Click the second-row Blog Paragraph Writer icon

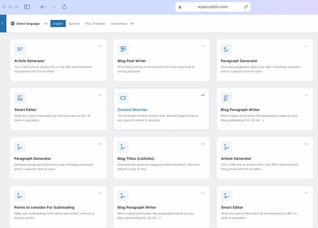(226, 98)
